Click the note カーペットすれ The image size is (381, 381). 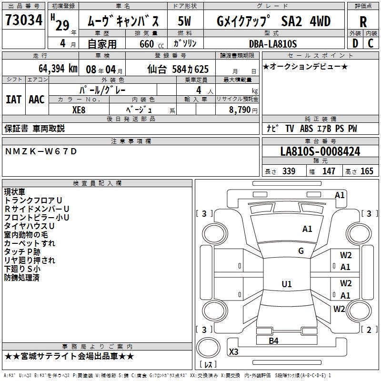click(x=30, y=243)
